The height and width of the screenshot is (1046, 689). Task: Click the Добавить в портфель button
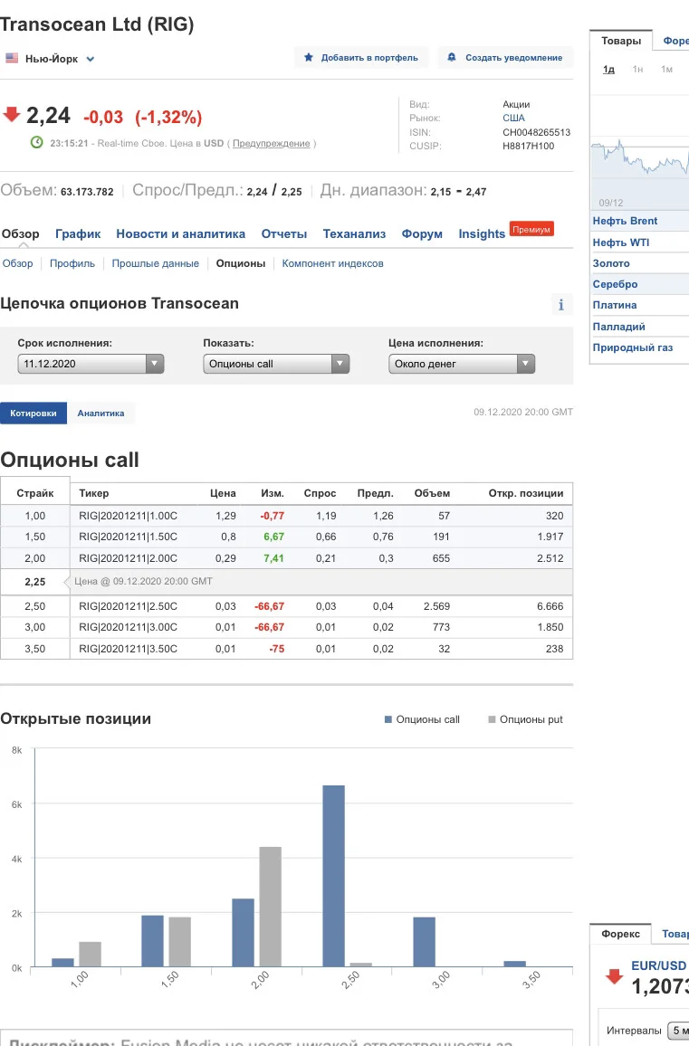pyautogui.click(x=361, y=57)
